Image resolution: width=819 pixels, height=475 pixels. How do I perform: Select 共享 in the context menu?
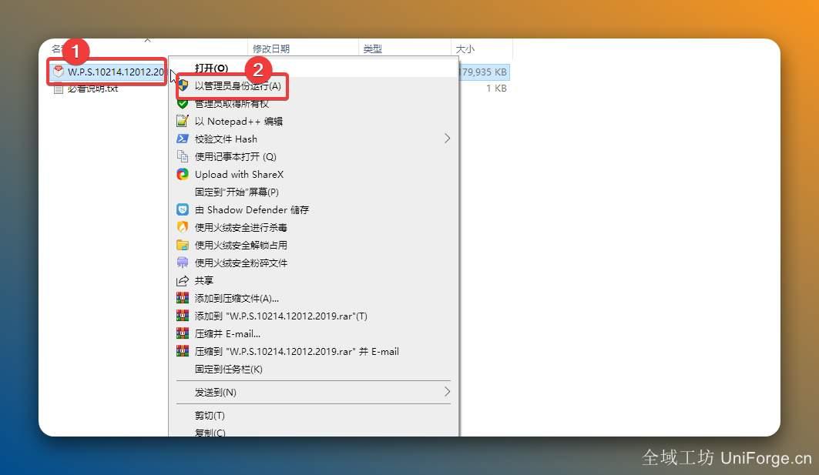[x=203, y=281]
